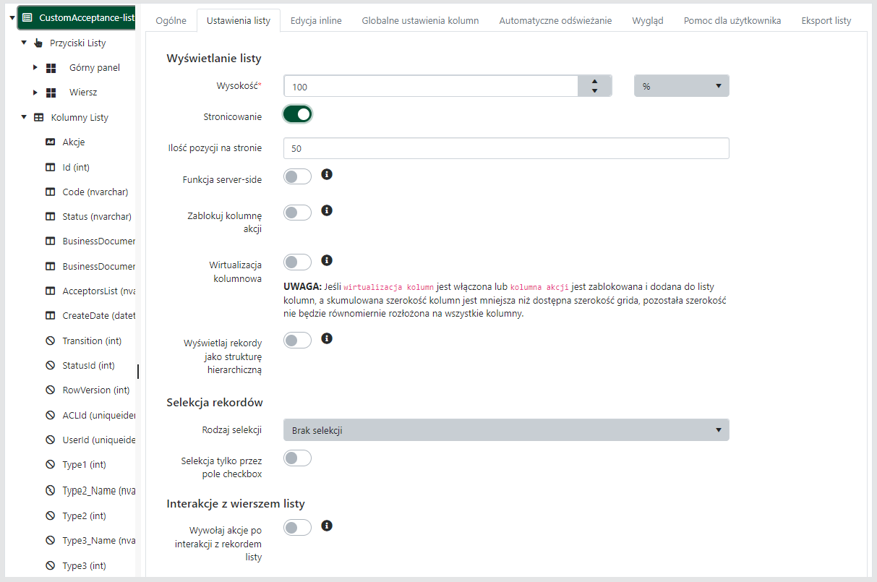Viewport: 877px width, 582px height.
Task: Turn on Selekcja tylko przez pole checkbox
Action: click(297, 458)
